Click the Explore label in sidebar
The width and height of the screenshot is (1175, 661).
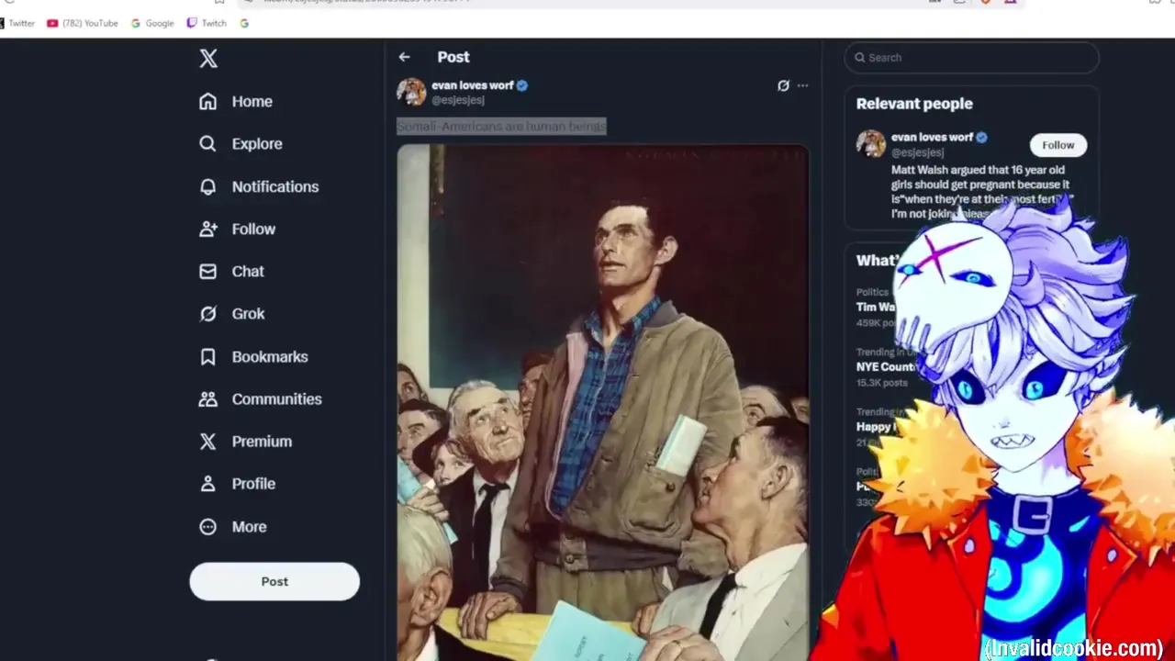click(257, 144)
